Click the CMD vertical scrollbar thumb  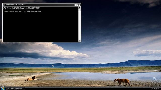pos(79,10)
